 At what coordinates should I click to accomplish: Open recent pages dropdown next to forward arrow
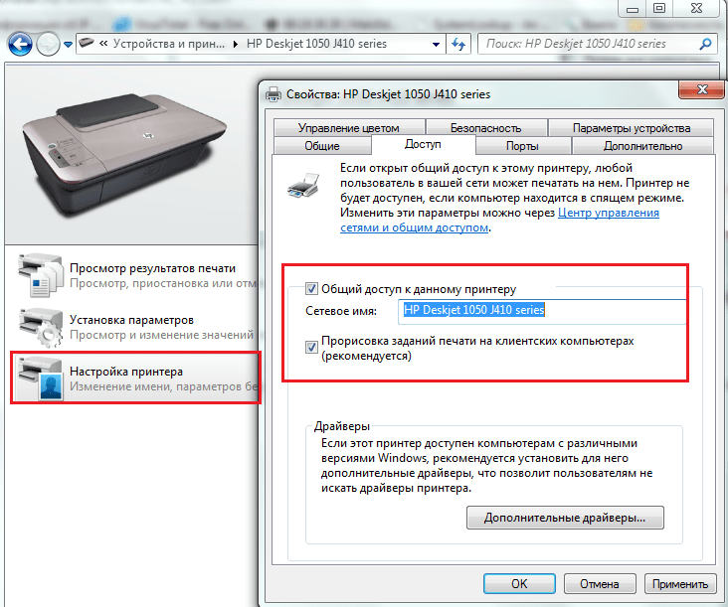coord(69,45)
